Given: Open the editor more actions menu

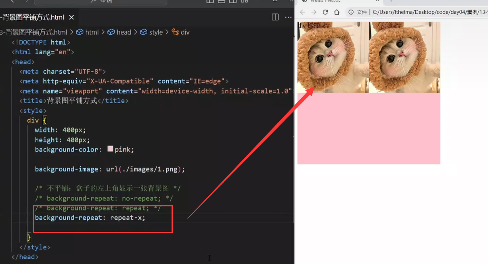Looking at the screenshot, I should pyautogui.click(x=288, y=17).
